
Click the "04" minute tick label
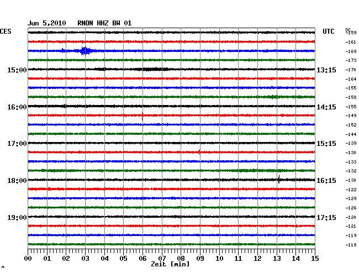point(104,259)
